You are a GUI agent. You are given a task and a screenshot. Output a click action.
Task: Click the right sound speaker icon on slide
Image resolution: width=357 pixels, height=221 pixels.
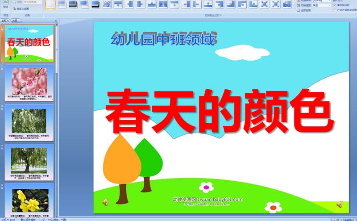tap(339, 204)
